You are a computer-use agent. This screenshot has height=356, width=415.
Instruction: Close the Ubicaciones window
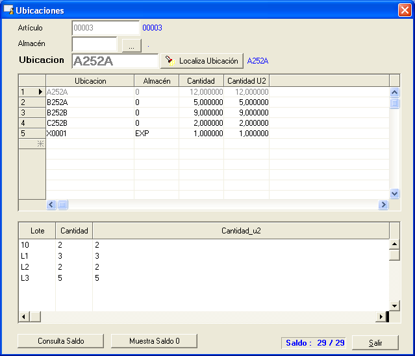pos(405,10)
